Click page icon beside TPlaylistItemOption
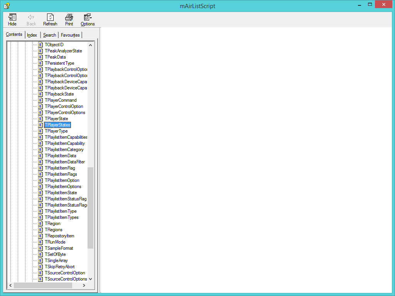 pyautogui.click(x=41, y=180)
